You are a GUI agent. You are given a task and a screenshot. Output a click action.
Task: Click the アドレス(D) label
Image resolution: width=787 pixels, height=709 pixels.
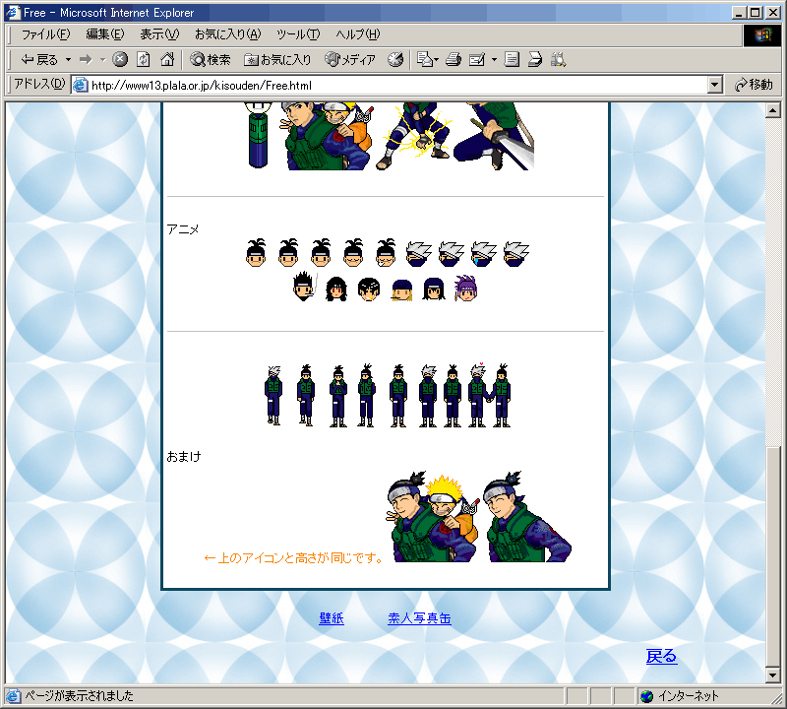tap(39, 84)
